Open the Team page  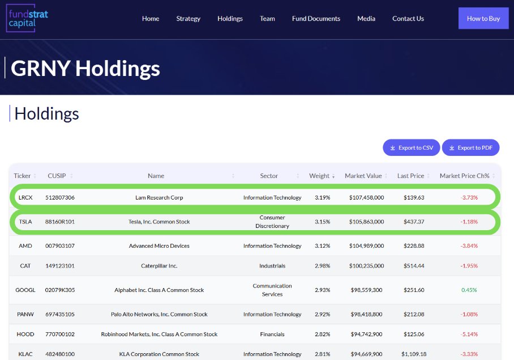pos(267,19)
